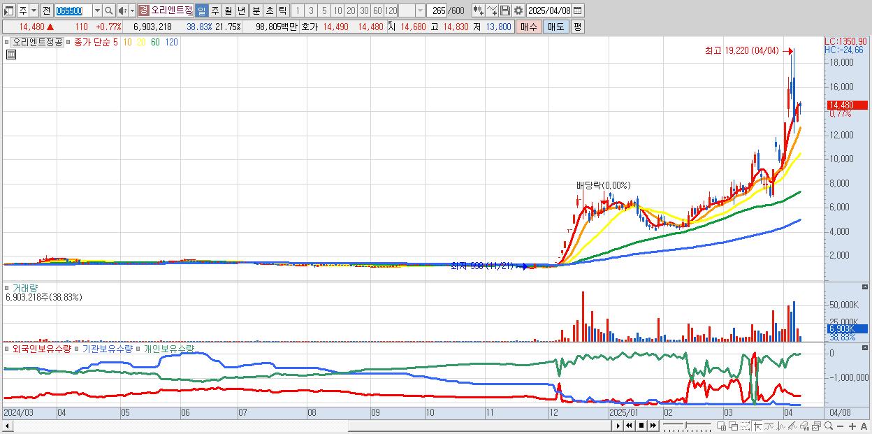The image size is (872, 434).
Task: Click the stop button in chart playback
Action: [x=641, y=426]
